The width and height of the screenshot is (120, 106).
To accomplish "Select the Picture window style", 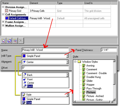I will pos(91,92).
